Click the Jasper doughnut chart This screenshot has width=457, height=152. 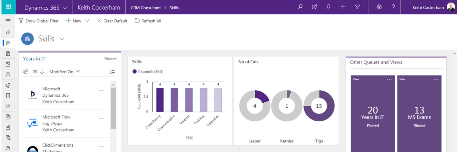pyautogui.click(x=255, y=106)
